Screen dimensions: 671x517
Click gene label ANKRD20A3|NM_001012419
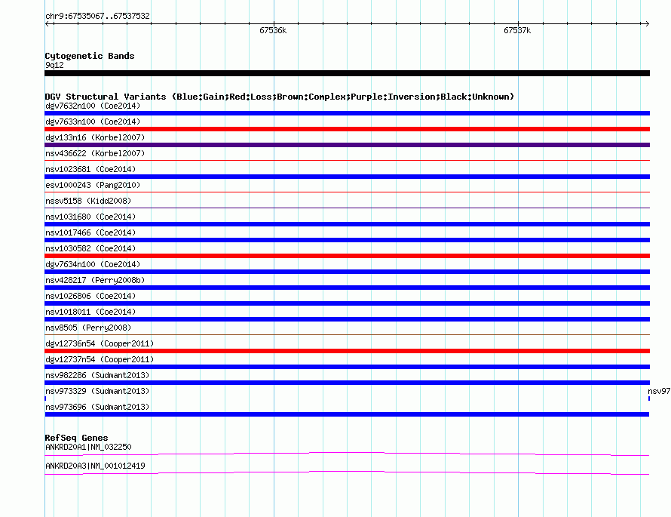95,466
